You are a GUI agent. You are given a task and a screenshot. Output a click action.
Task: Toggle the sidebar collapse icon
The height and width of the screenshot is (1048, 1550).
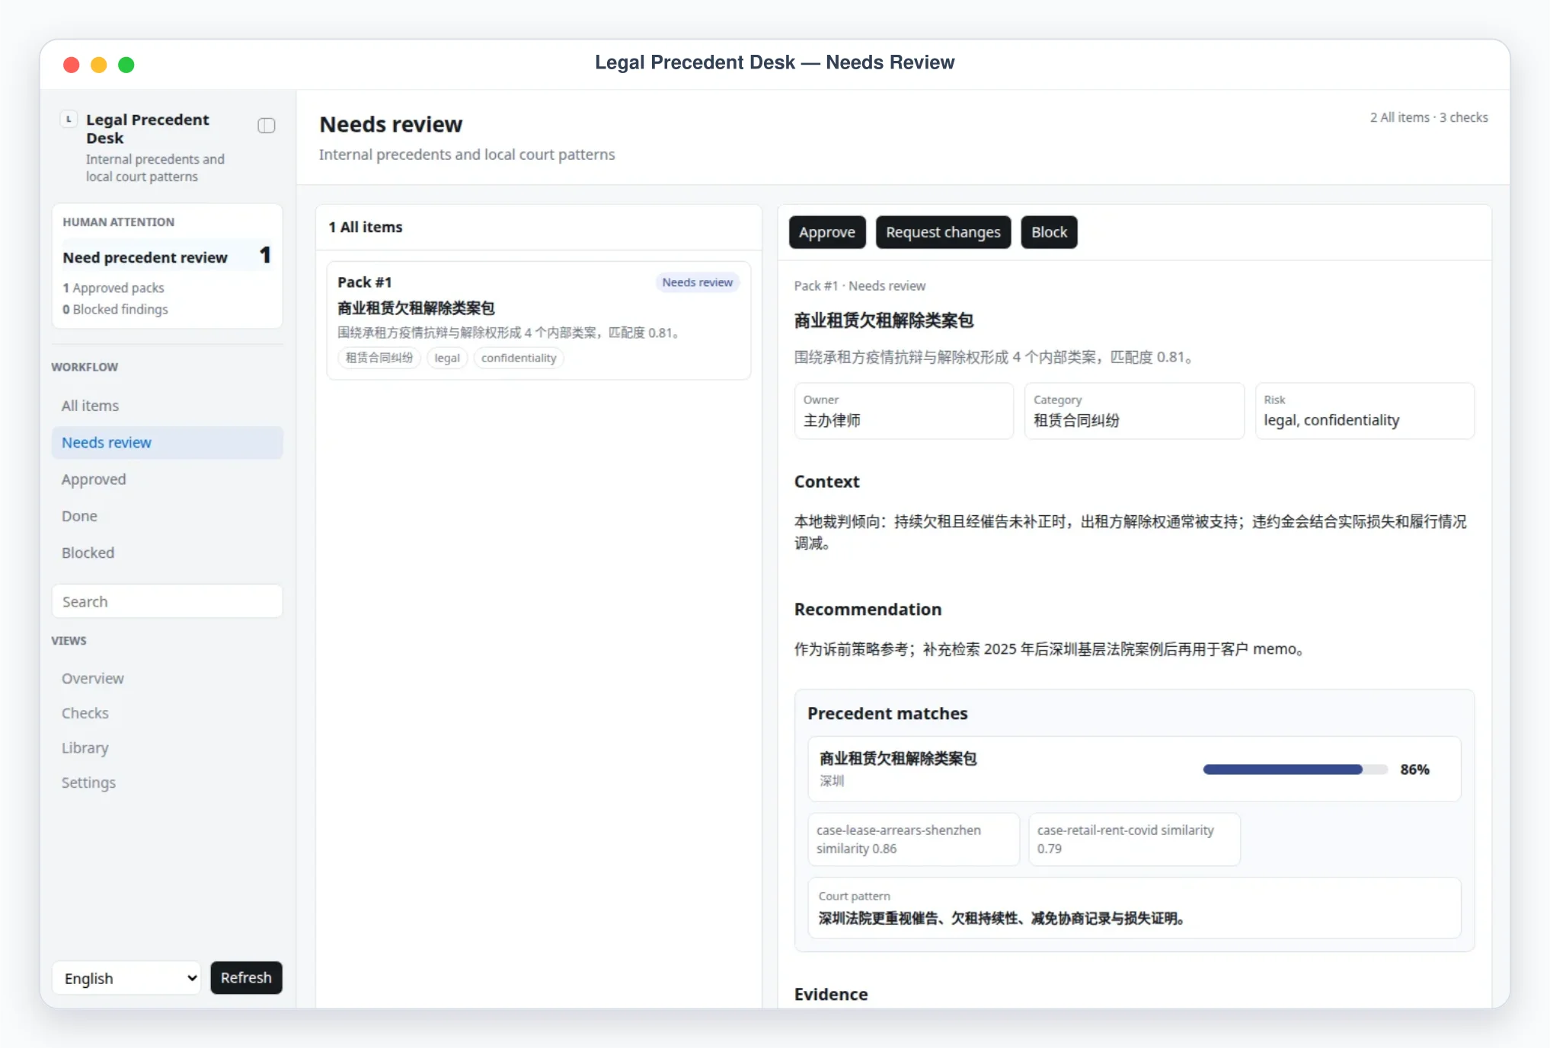(x=266, y=126)
